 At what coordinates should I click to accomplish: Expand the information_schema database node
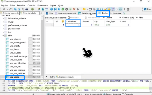(3, 18)
